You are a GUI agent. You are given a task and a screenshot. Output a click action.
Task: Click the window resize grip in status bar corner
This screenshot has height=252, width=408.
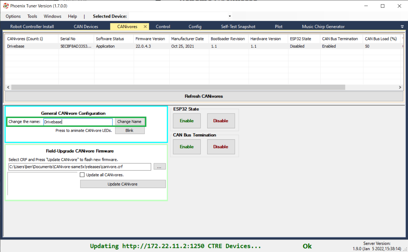click(405, 249)
